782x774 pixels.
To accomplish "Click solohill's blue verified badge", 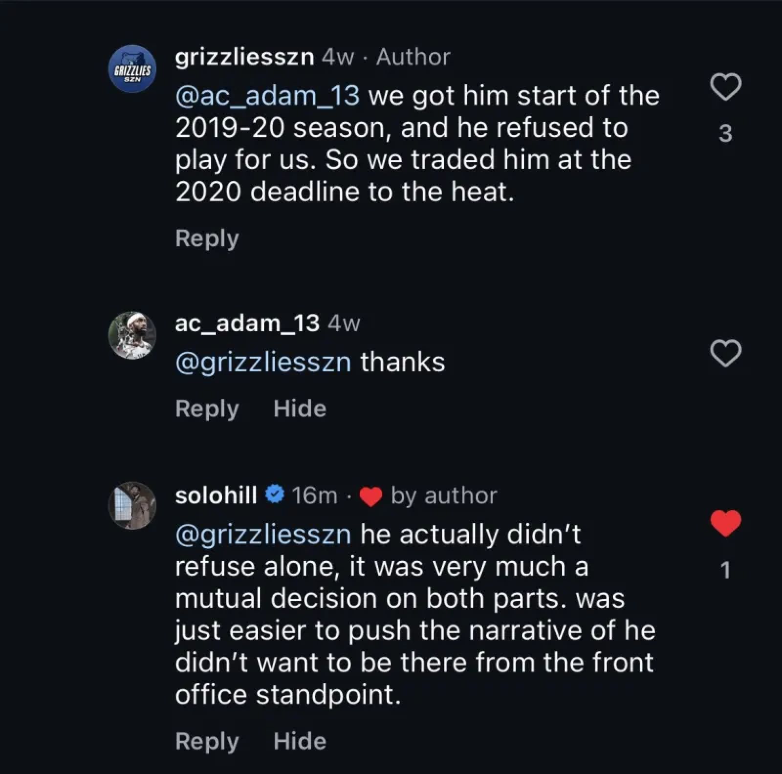I will [x=275, y=495].
